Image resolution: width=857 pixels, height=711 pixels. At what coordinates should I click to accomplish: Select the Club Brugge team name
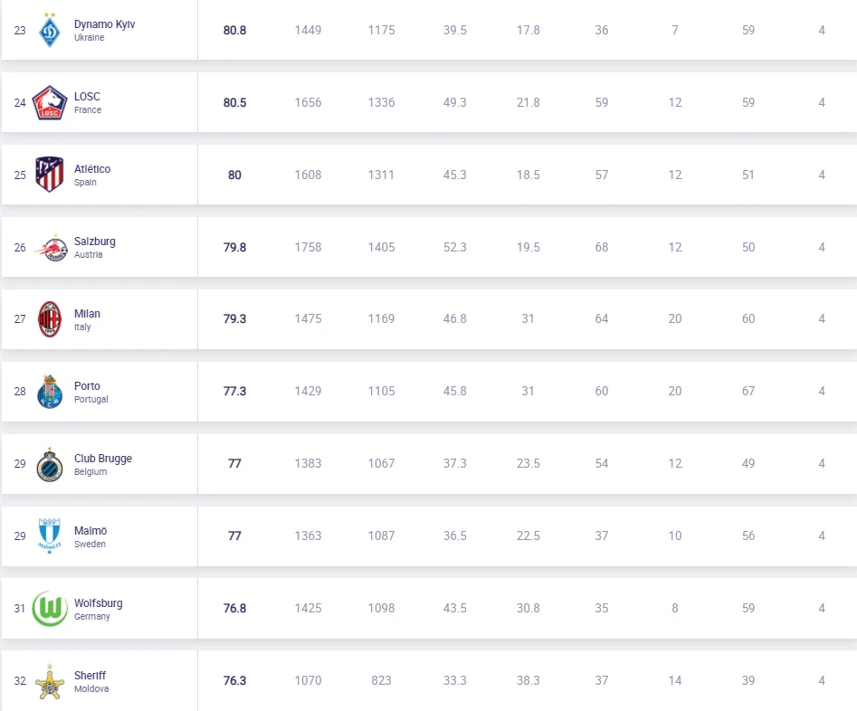click(103, 459)
